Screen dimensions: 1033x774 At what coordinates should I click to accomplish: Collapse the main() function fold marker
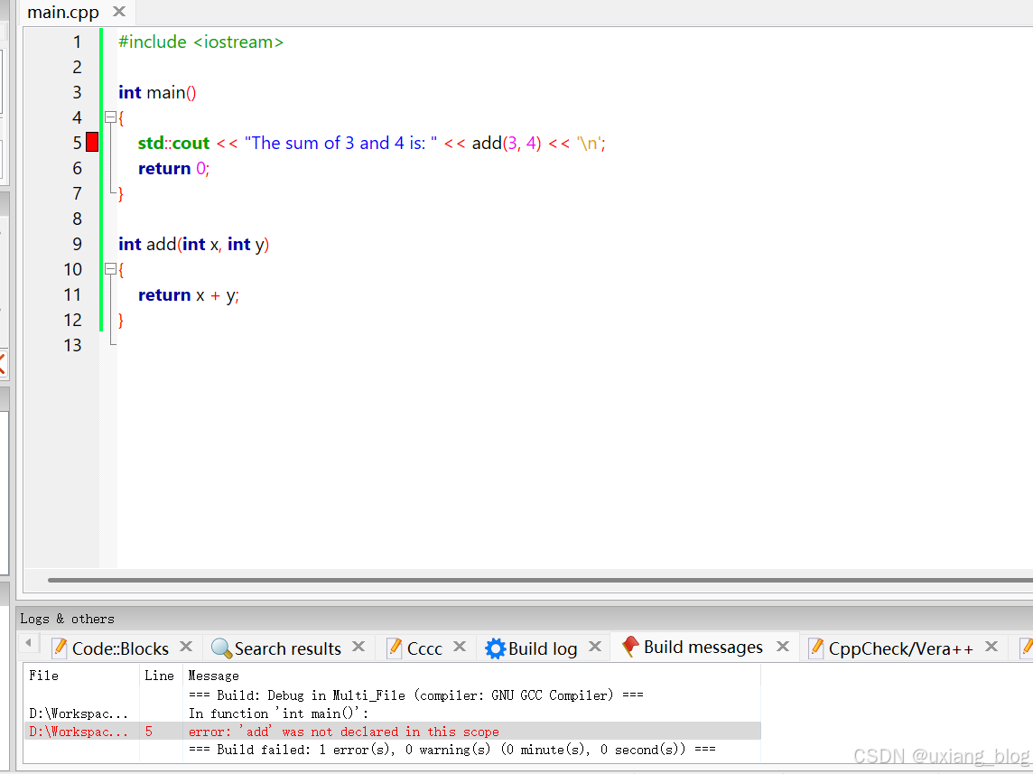[111, 117]
